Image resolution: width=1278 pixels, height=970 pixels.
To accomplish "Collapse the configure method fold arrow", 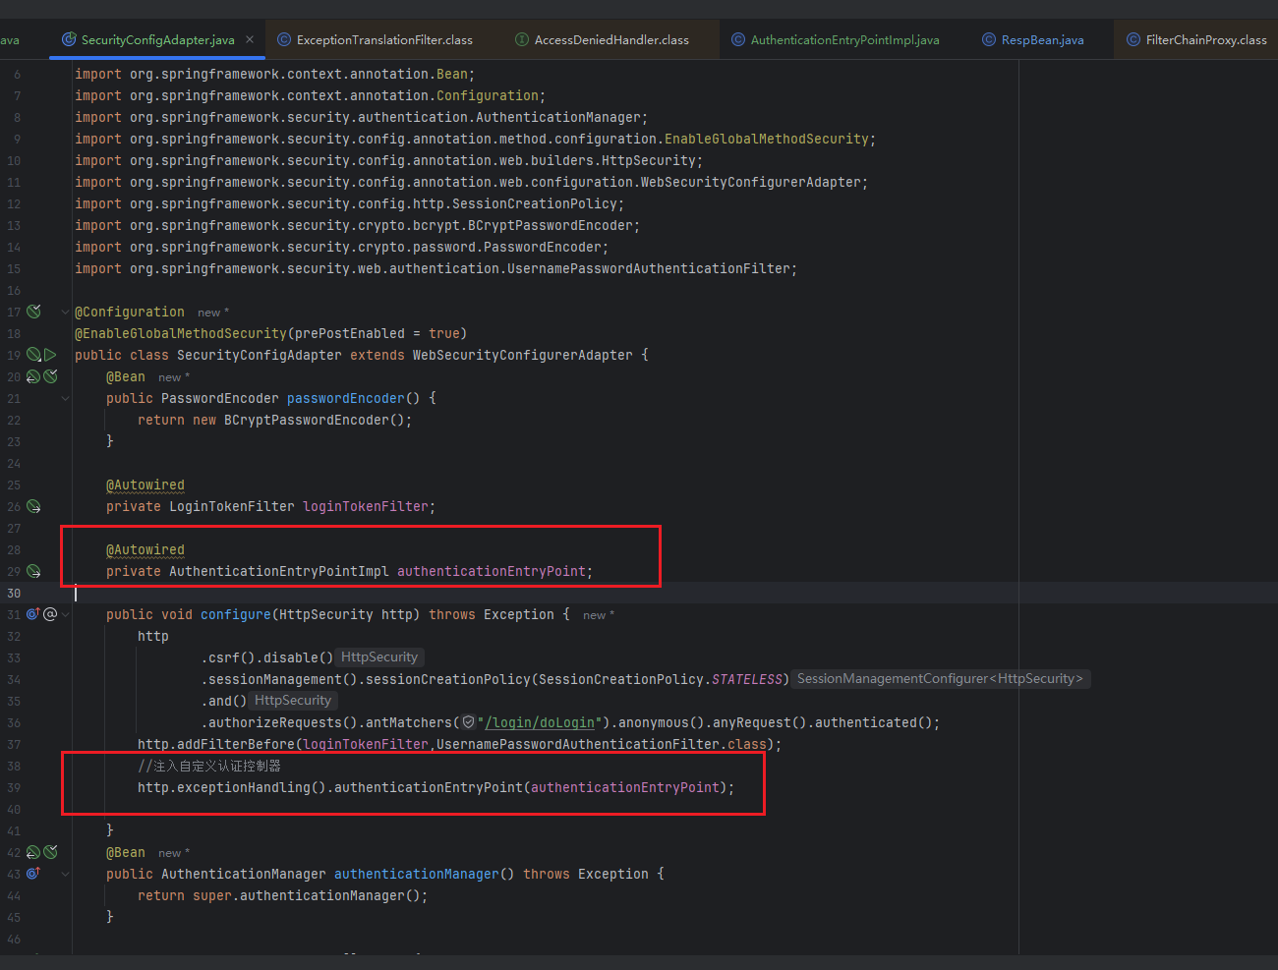I will 65,614.
